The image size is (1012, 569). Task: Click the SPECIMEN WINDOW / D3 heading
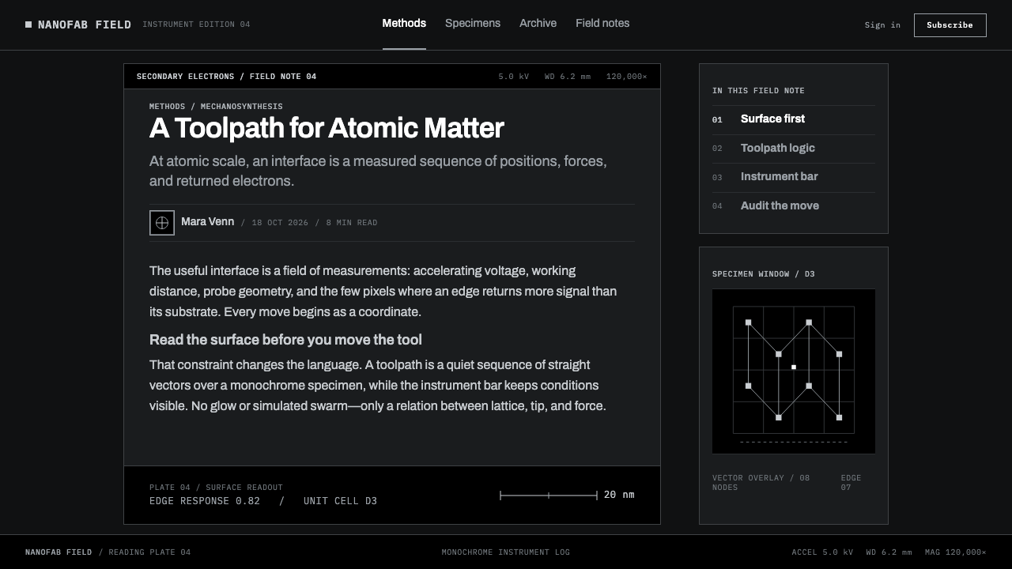763,274
